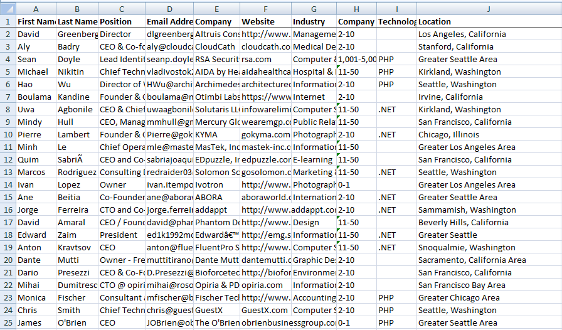Select the 'ABORA' company cell
This screenshot has height=330, width=562.
click(217, 197)
